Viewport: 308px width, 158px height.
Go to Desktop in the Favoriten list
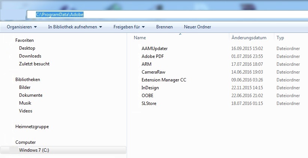tap(27, 48)
